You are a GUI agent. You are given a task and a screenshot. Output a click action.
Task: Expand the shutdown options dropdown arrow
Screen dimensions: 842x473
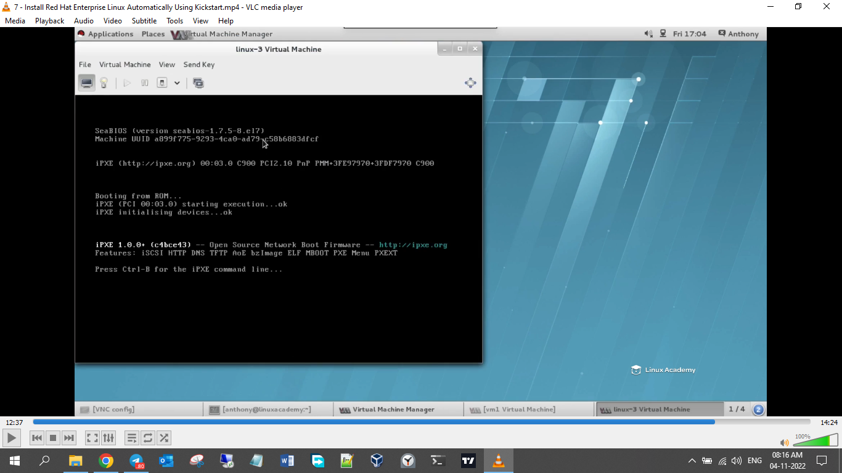[177, 83]
